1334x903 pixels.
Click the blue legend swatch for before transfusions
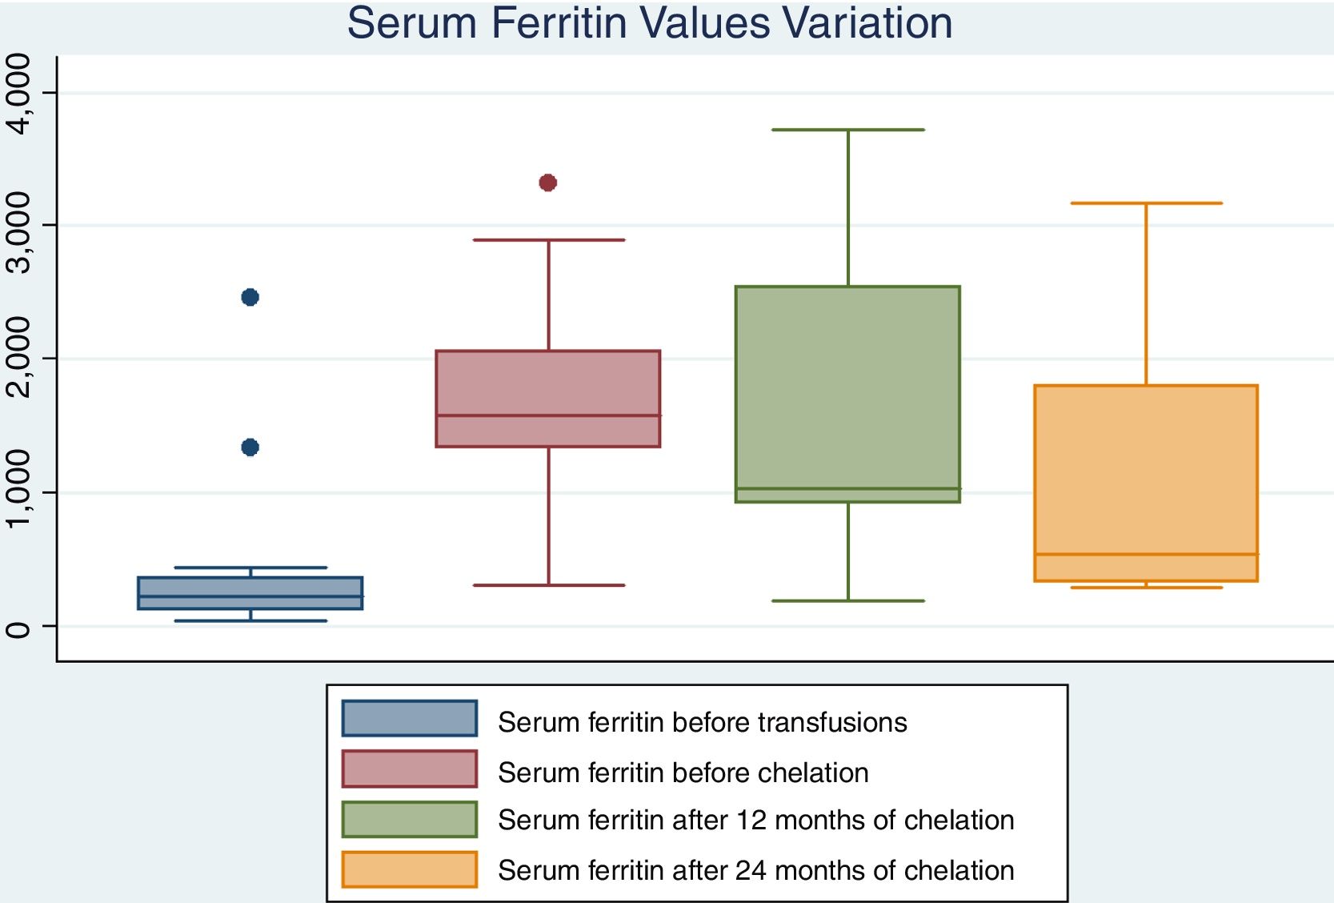[x=409, y=718]
